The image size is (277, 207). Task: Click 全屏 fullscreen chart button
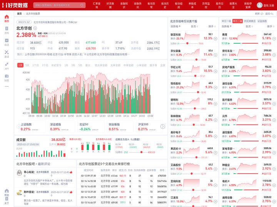(162, 65)
